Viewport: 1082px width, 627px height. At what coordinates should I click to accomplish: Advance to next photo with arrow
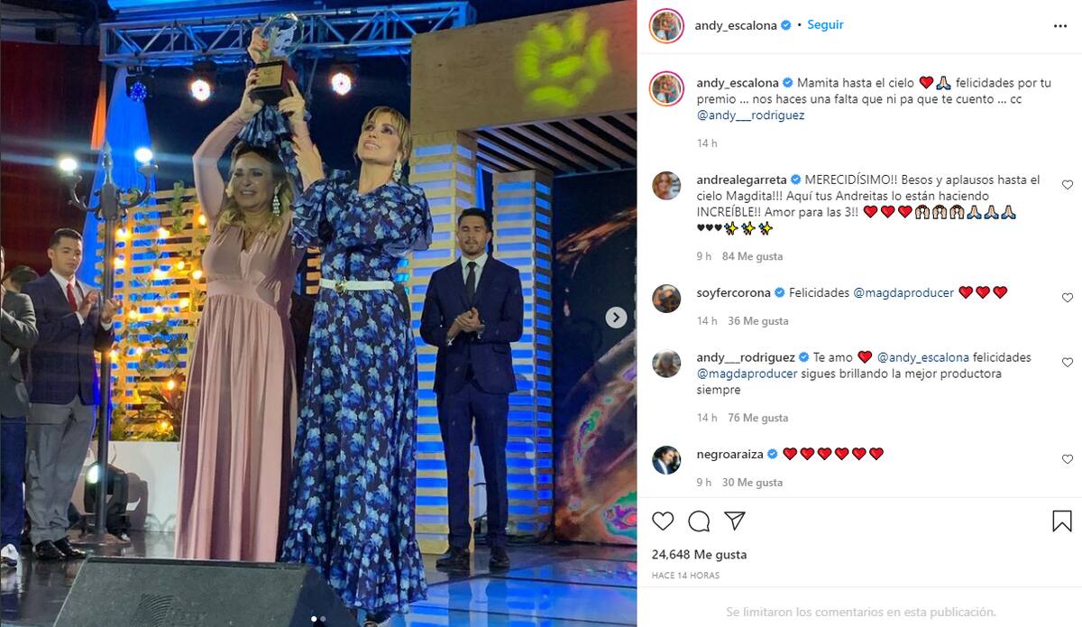[x=616, y=317]
